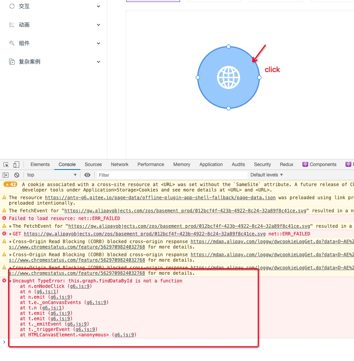Switch to the Elements tab
Image resolution: width=354 pixels, height=361 pixels.
pos(40,165)
